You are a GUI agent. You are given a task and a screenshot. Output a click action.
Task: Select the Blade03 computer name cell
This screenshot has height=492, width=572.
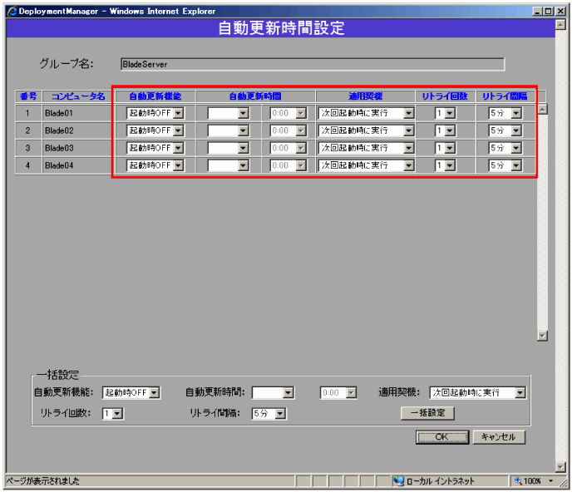tap(75, 148)
